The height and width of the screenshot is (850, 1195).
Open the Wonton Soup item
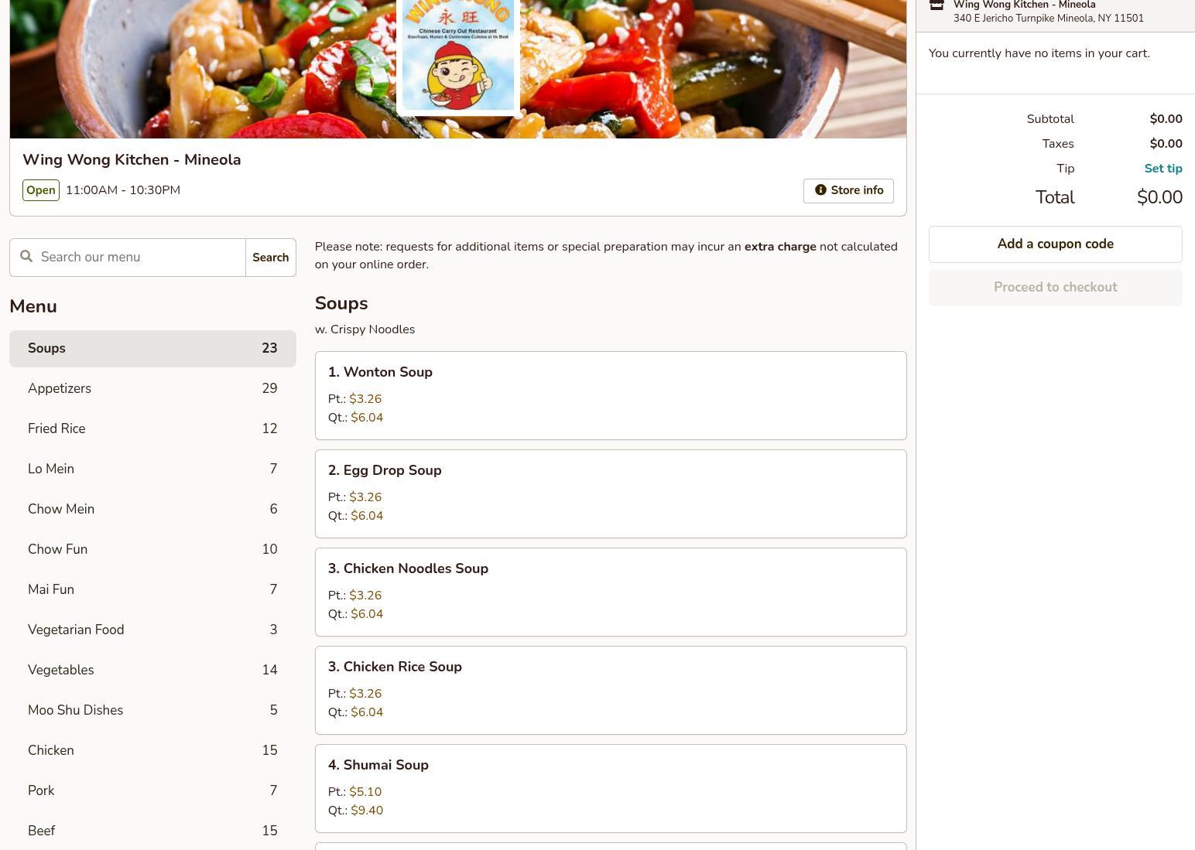[x=611, y=396]
